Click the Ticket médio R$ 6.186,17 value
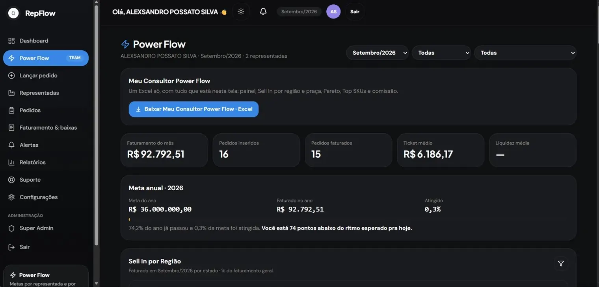599x287 pixels. pyautogui.click(x=428, y=154)
